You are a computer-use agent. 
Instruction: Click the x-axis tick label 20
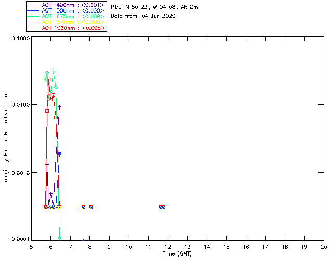click(x=324, y=247)
